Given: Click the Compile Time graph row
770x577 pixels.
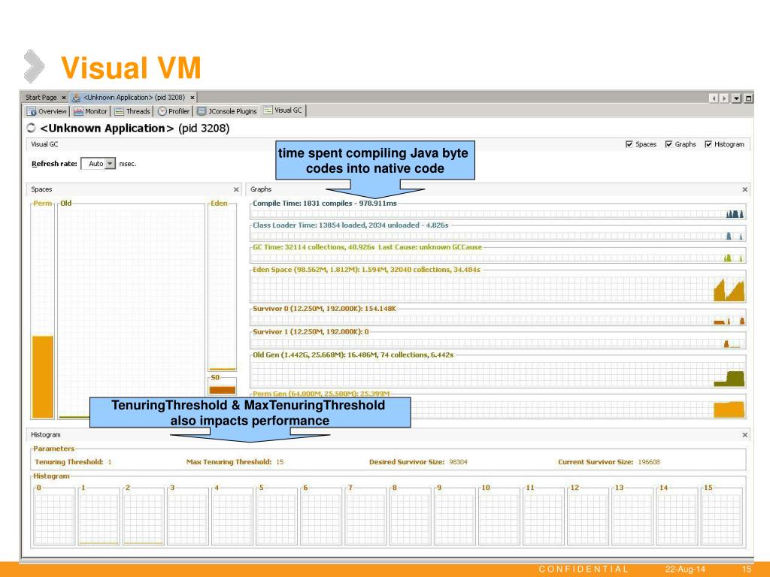Looking at the screenshot, I should [x=498, y=211].
